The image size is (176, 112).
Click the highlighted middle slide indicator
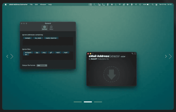coord(88,102)
